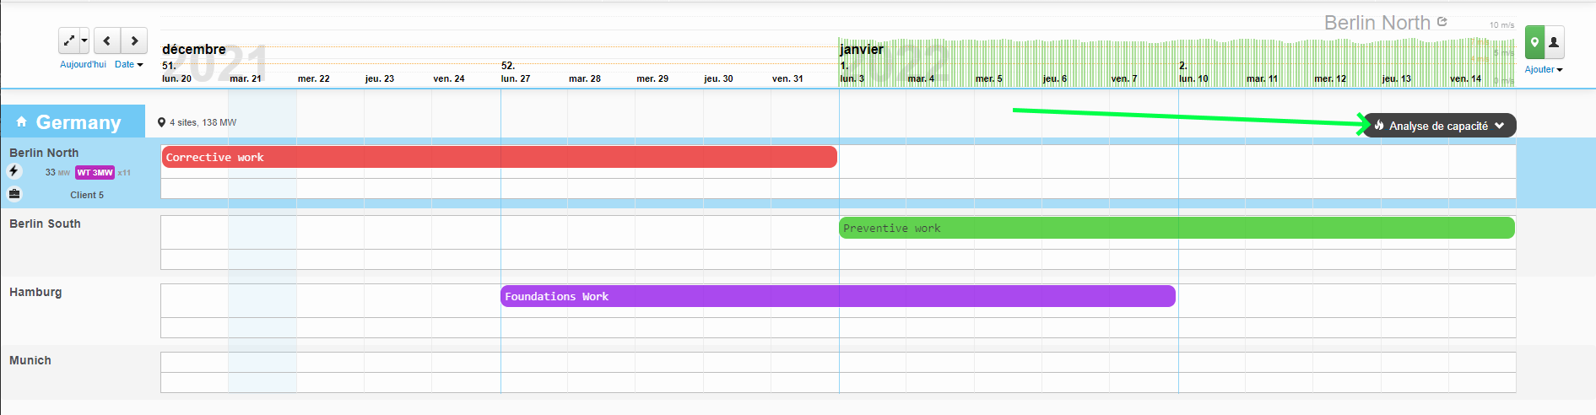Advance timeline with right chevron button

click(134, 40)
